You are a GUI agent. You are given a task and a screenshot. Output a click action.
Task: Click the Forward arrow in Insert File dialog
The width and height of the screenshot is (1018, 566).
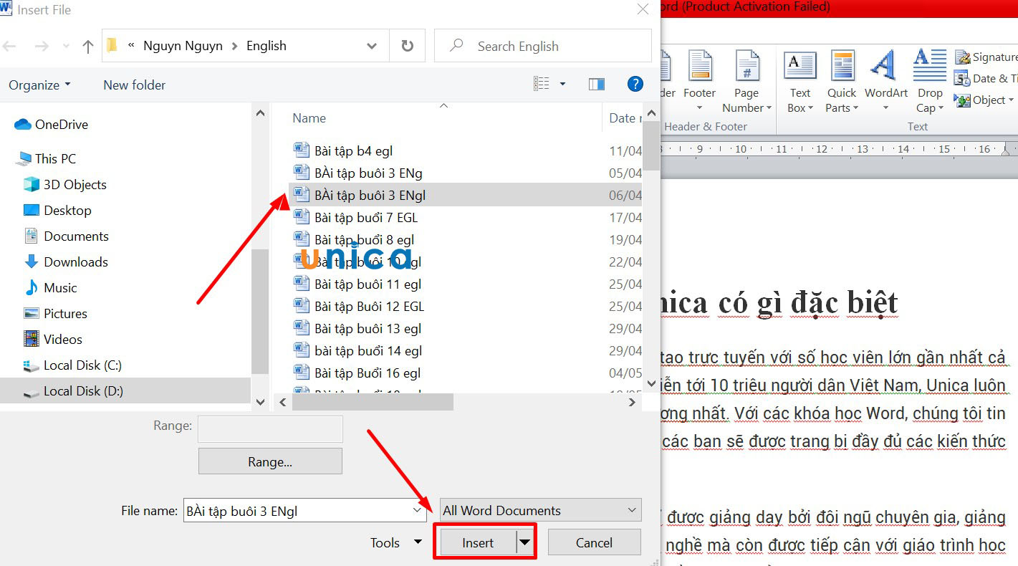click(x=42, y=46)
